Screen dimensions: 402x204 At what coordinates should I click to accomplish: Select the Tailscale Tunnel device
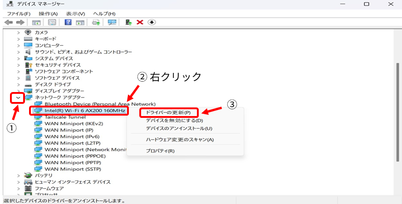pyautogui.click(x=65, y=117)
